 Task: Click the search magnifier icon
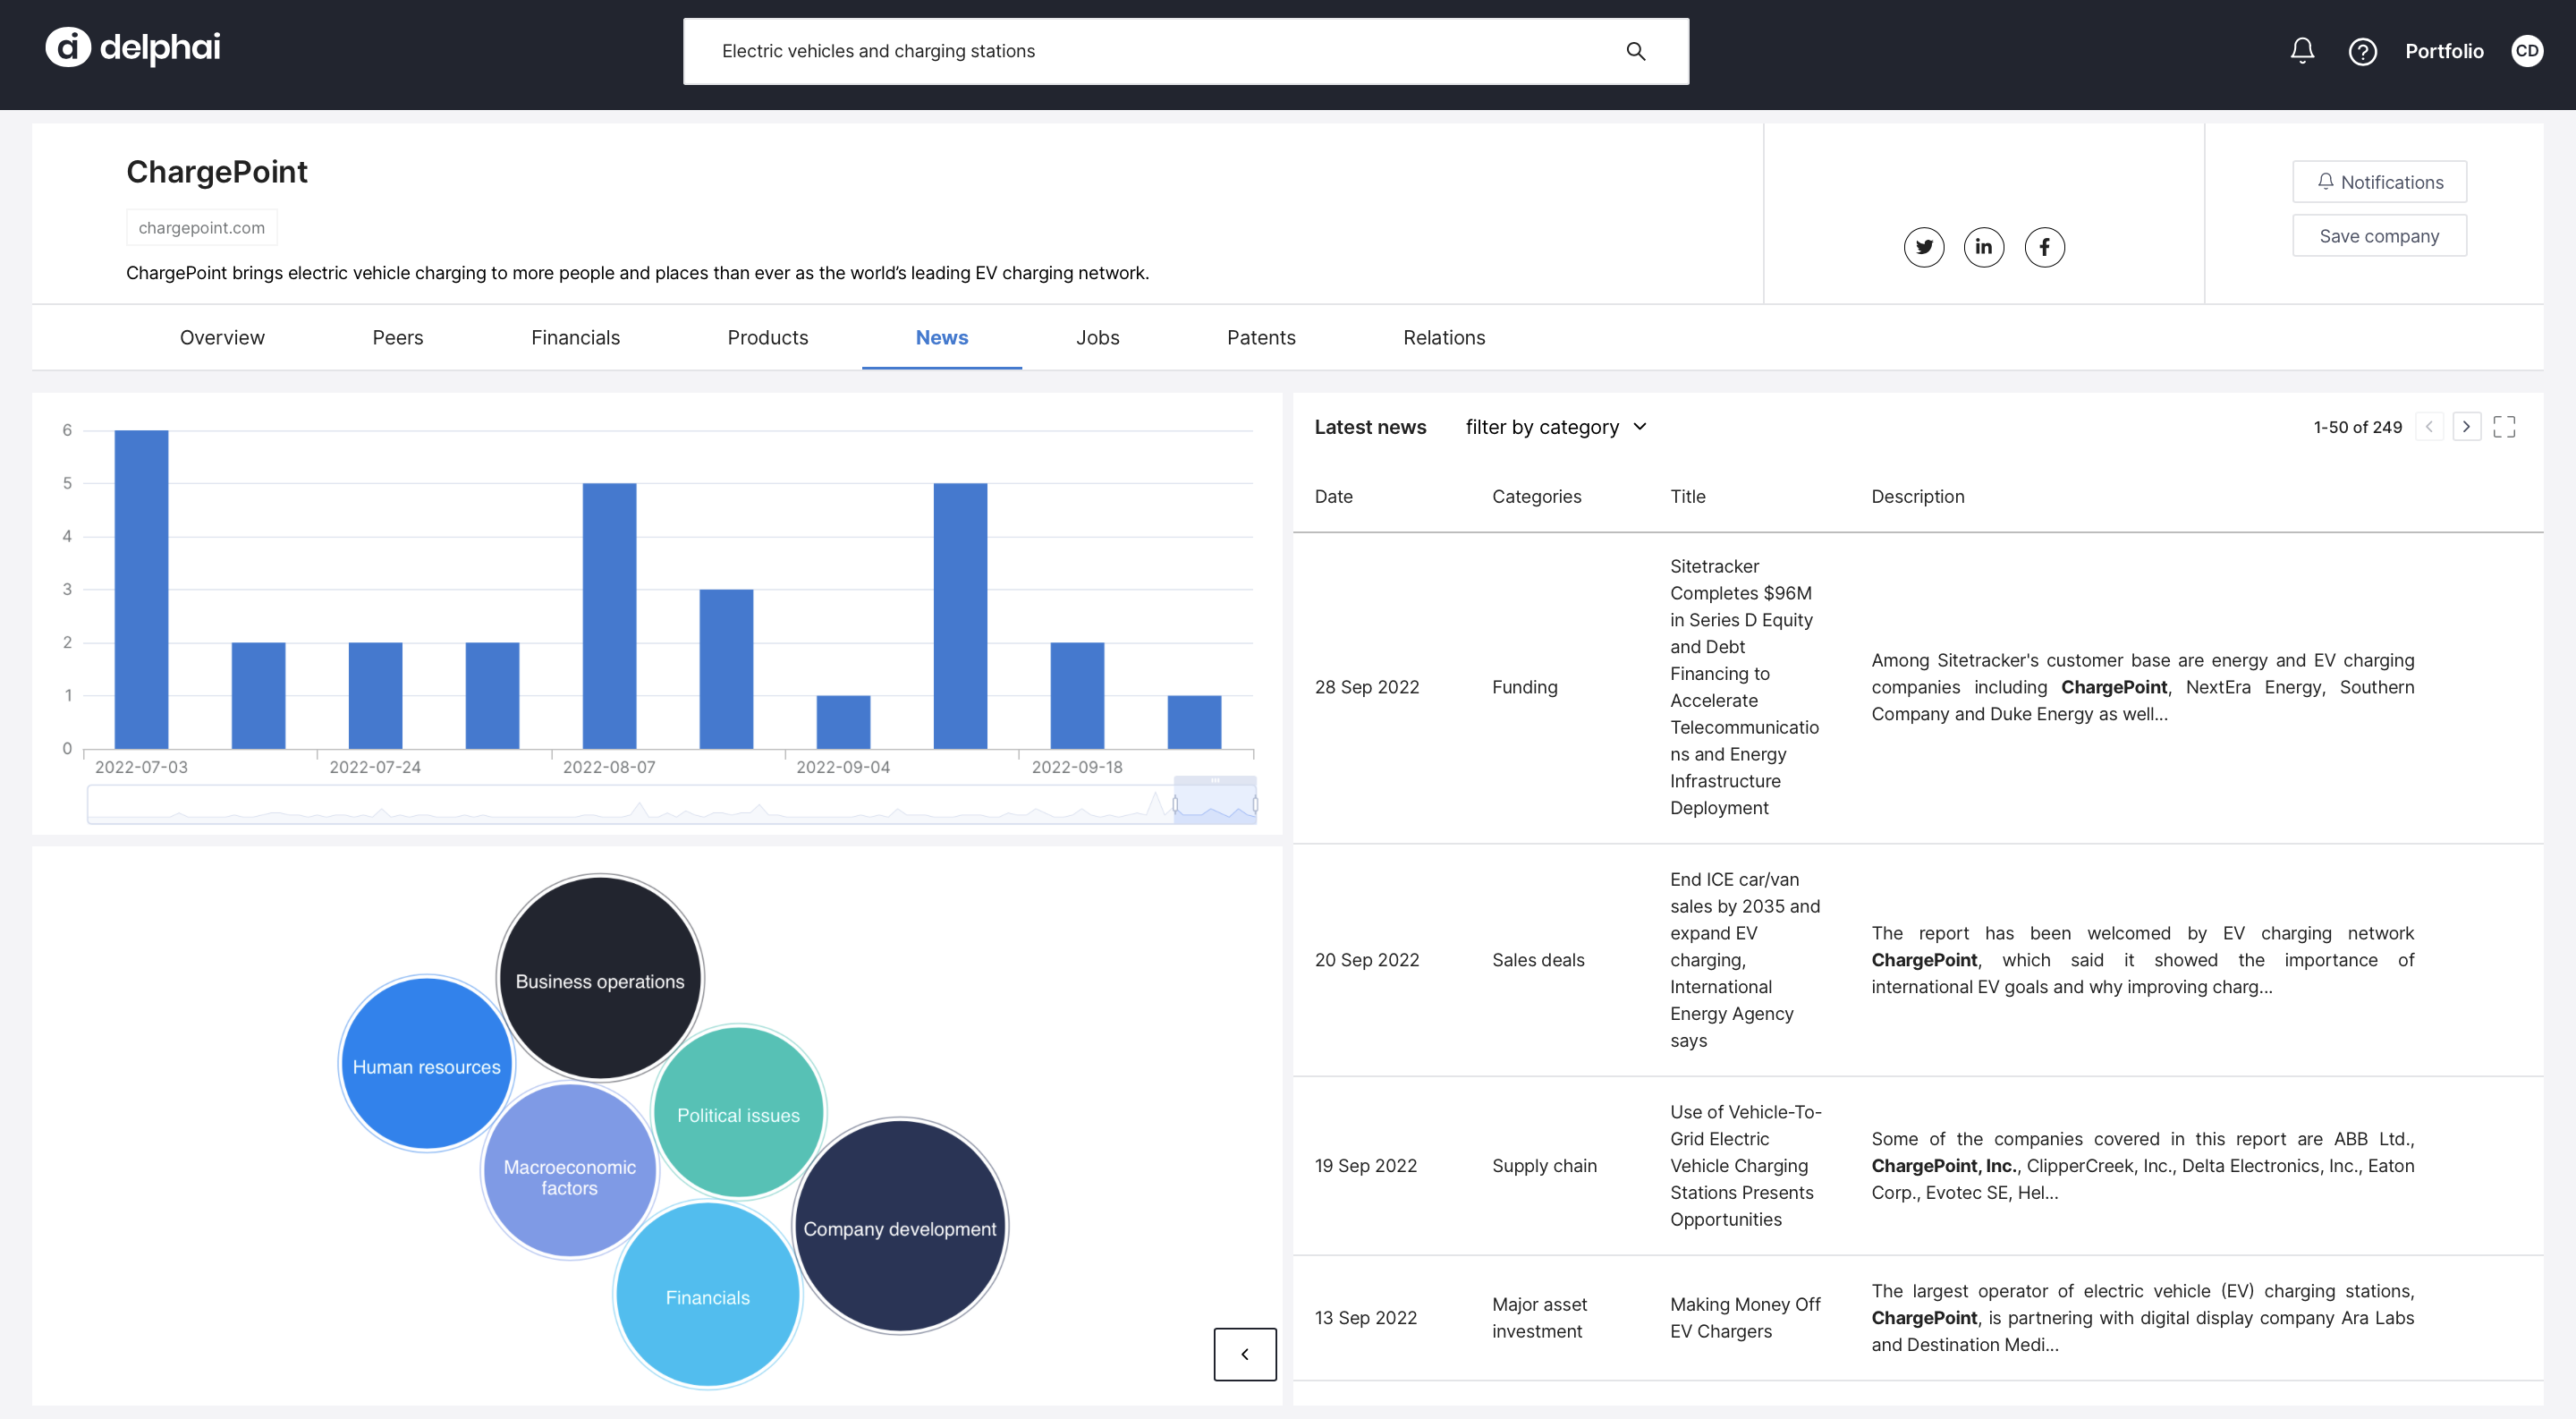point(1635,51)
